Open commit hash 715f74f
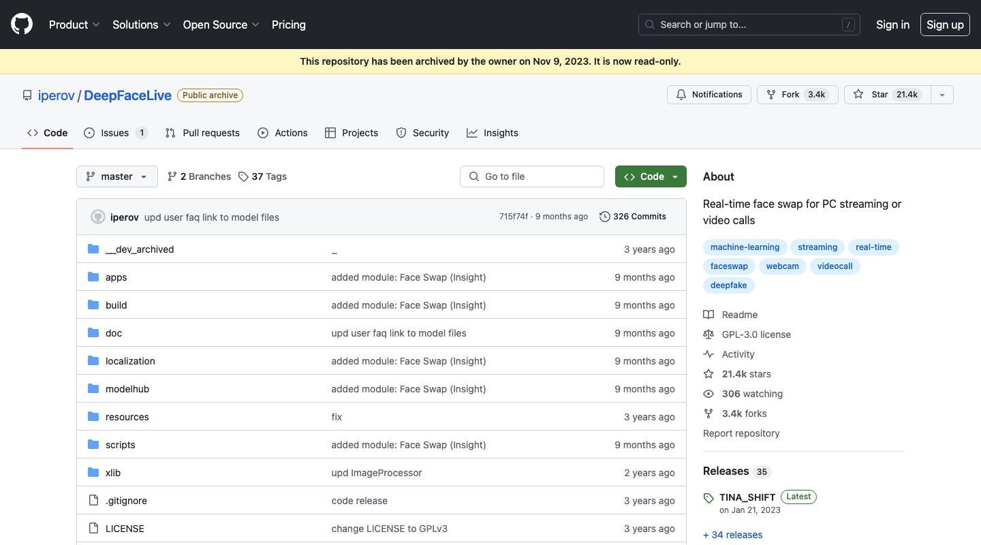Viewport: 981px width, 545px height. click(x=514, y=217)
